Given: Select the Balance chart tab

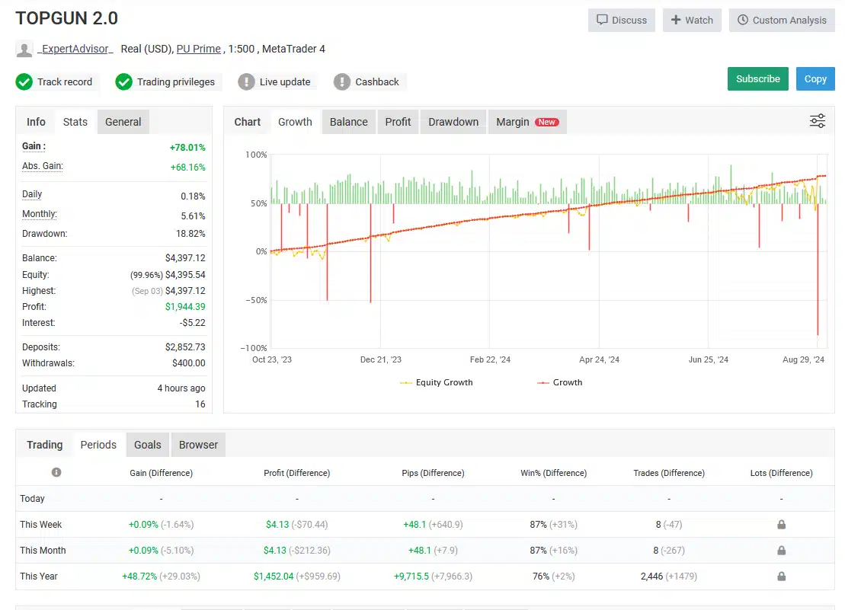Looking at the screenshot, I should (349, 122).
